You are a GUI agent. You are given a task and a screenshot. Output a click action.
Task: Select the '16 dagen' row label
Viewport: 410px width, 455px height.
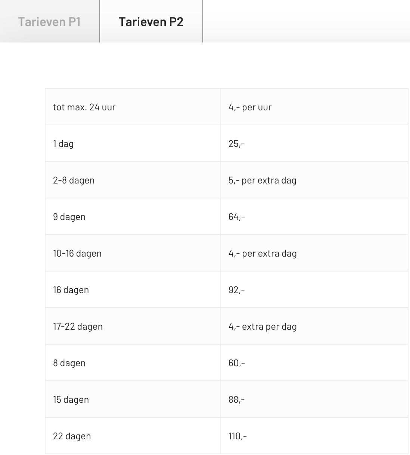(x=133, y=290)
